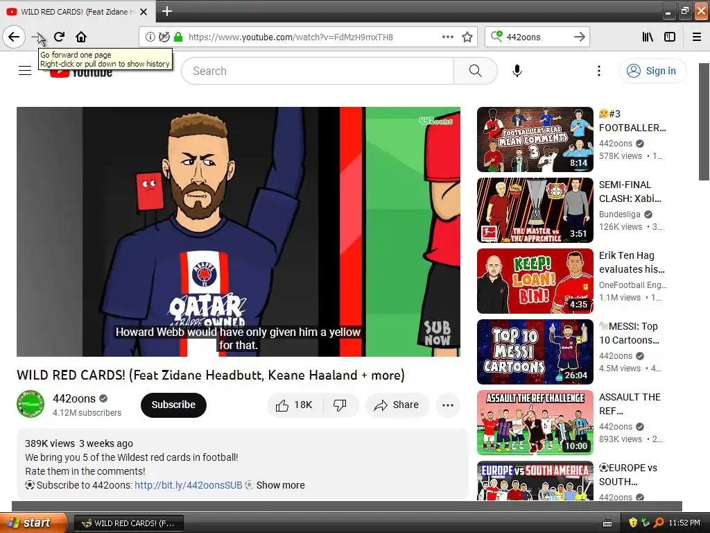This screenshot has height=533, width=710.
Task: Open Footballers Read Mean Comments 3 thumbnail
Action: (x=535, y=139)
